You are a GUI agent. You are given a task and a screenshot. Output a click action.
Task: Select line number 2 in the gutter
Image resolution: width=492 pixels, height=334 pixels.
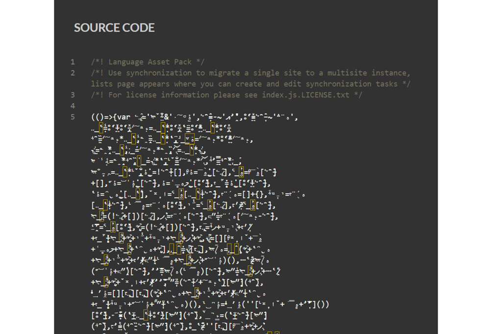coord(73,73)
